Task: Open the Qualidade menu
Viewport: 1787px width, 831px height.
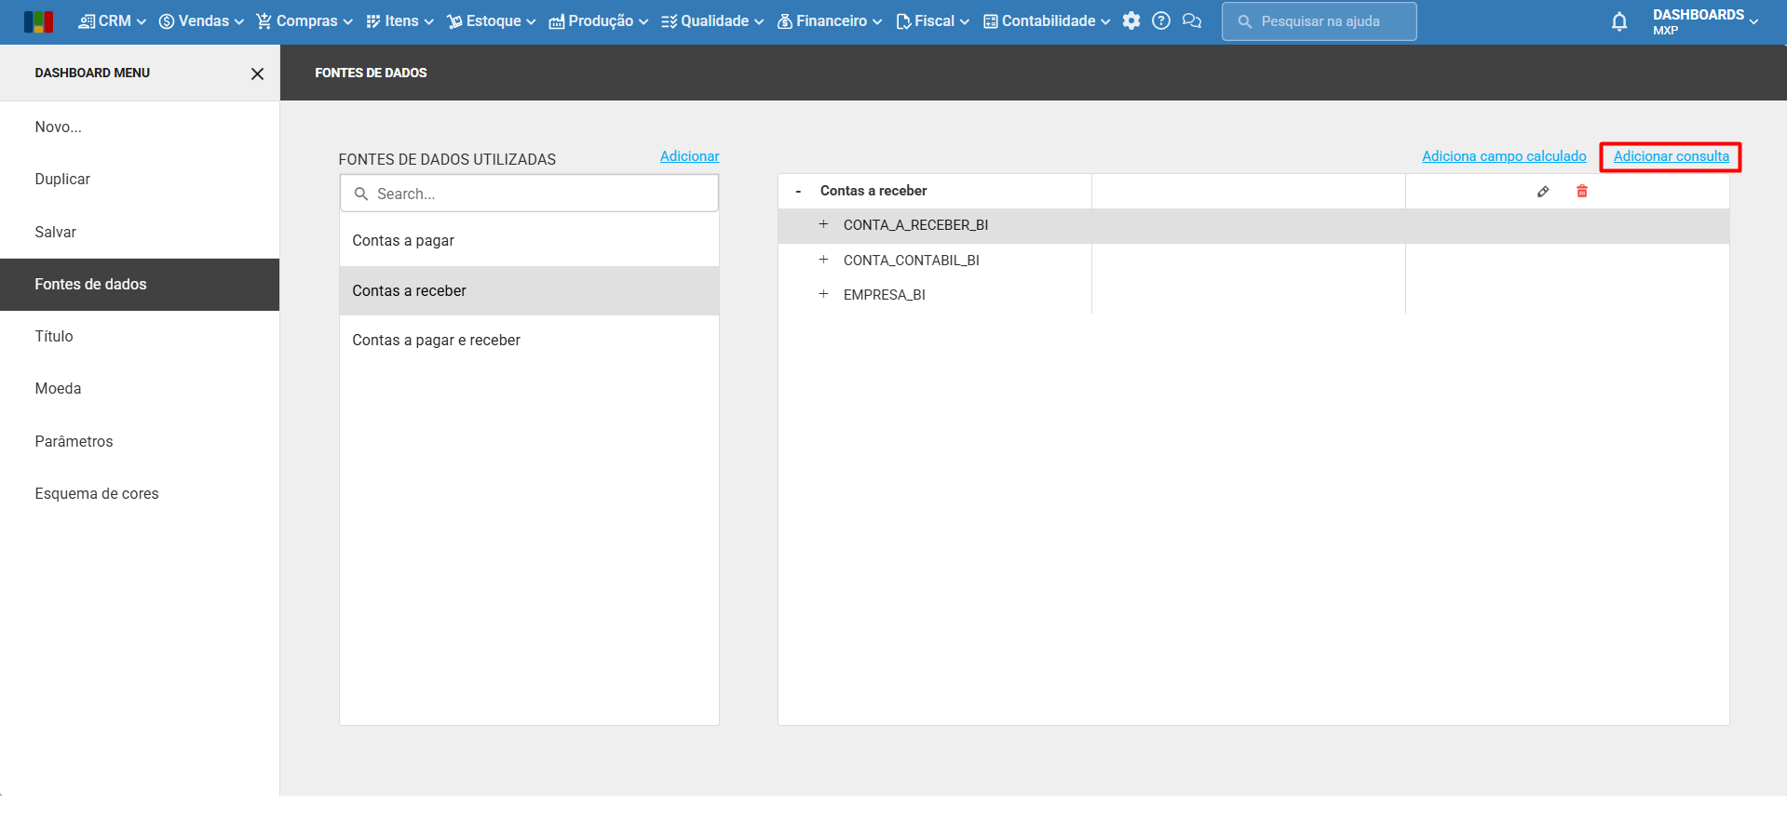Action: (712, 21)
